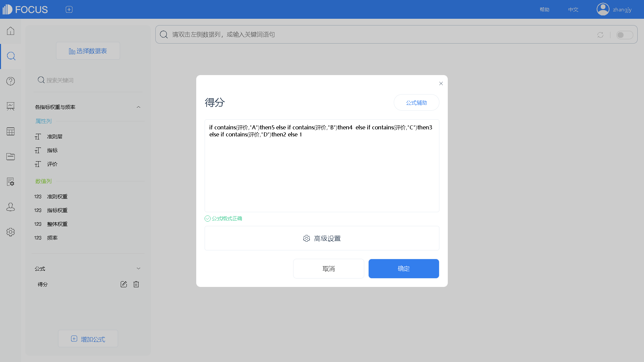Click inside the formula text editor
This screenshot has width=644, height=362.
click(x=322, y=166)
